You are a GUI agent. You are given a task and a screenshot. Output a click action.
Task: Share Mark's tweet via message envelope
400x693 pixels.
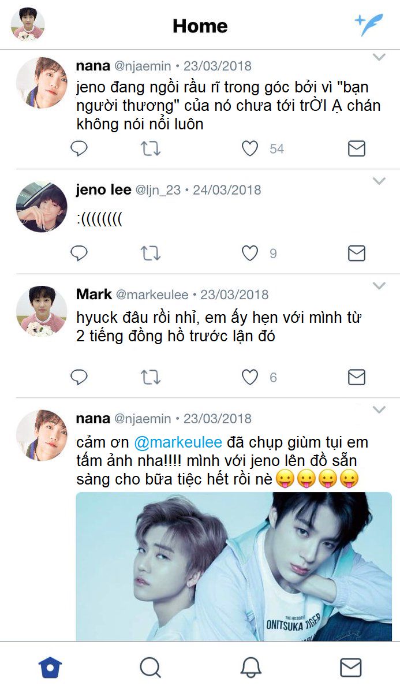point(357,377)
